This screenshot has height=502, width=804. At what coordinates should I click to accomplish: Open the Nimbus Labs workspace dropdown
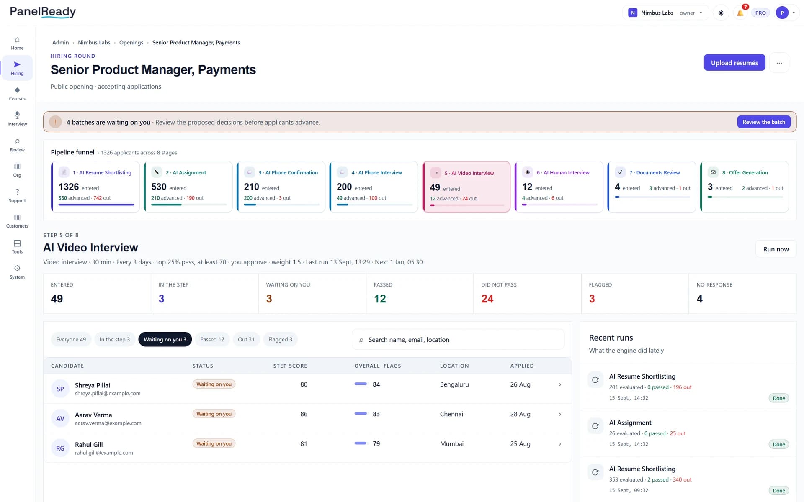click(x=666, y=13)
